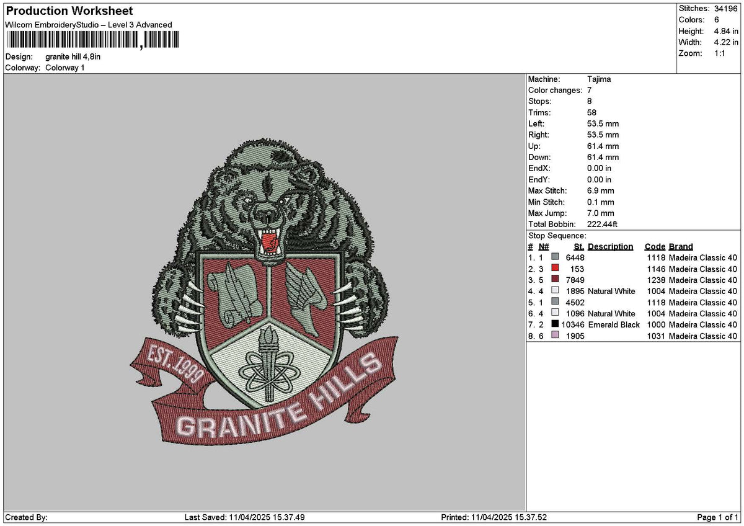Viewport: 744px width, 526px height.
Task: Click the Max Stitch value '6.9 mm'
Action: (x=600, y=191)
